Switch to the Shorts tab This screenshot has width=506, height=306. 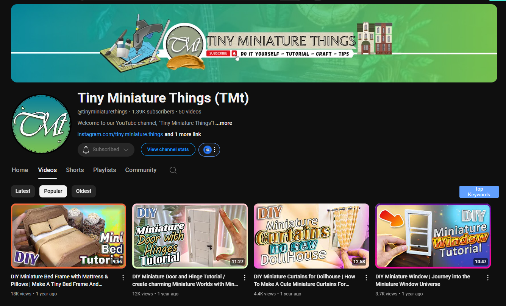75,170
